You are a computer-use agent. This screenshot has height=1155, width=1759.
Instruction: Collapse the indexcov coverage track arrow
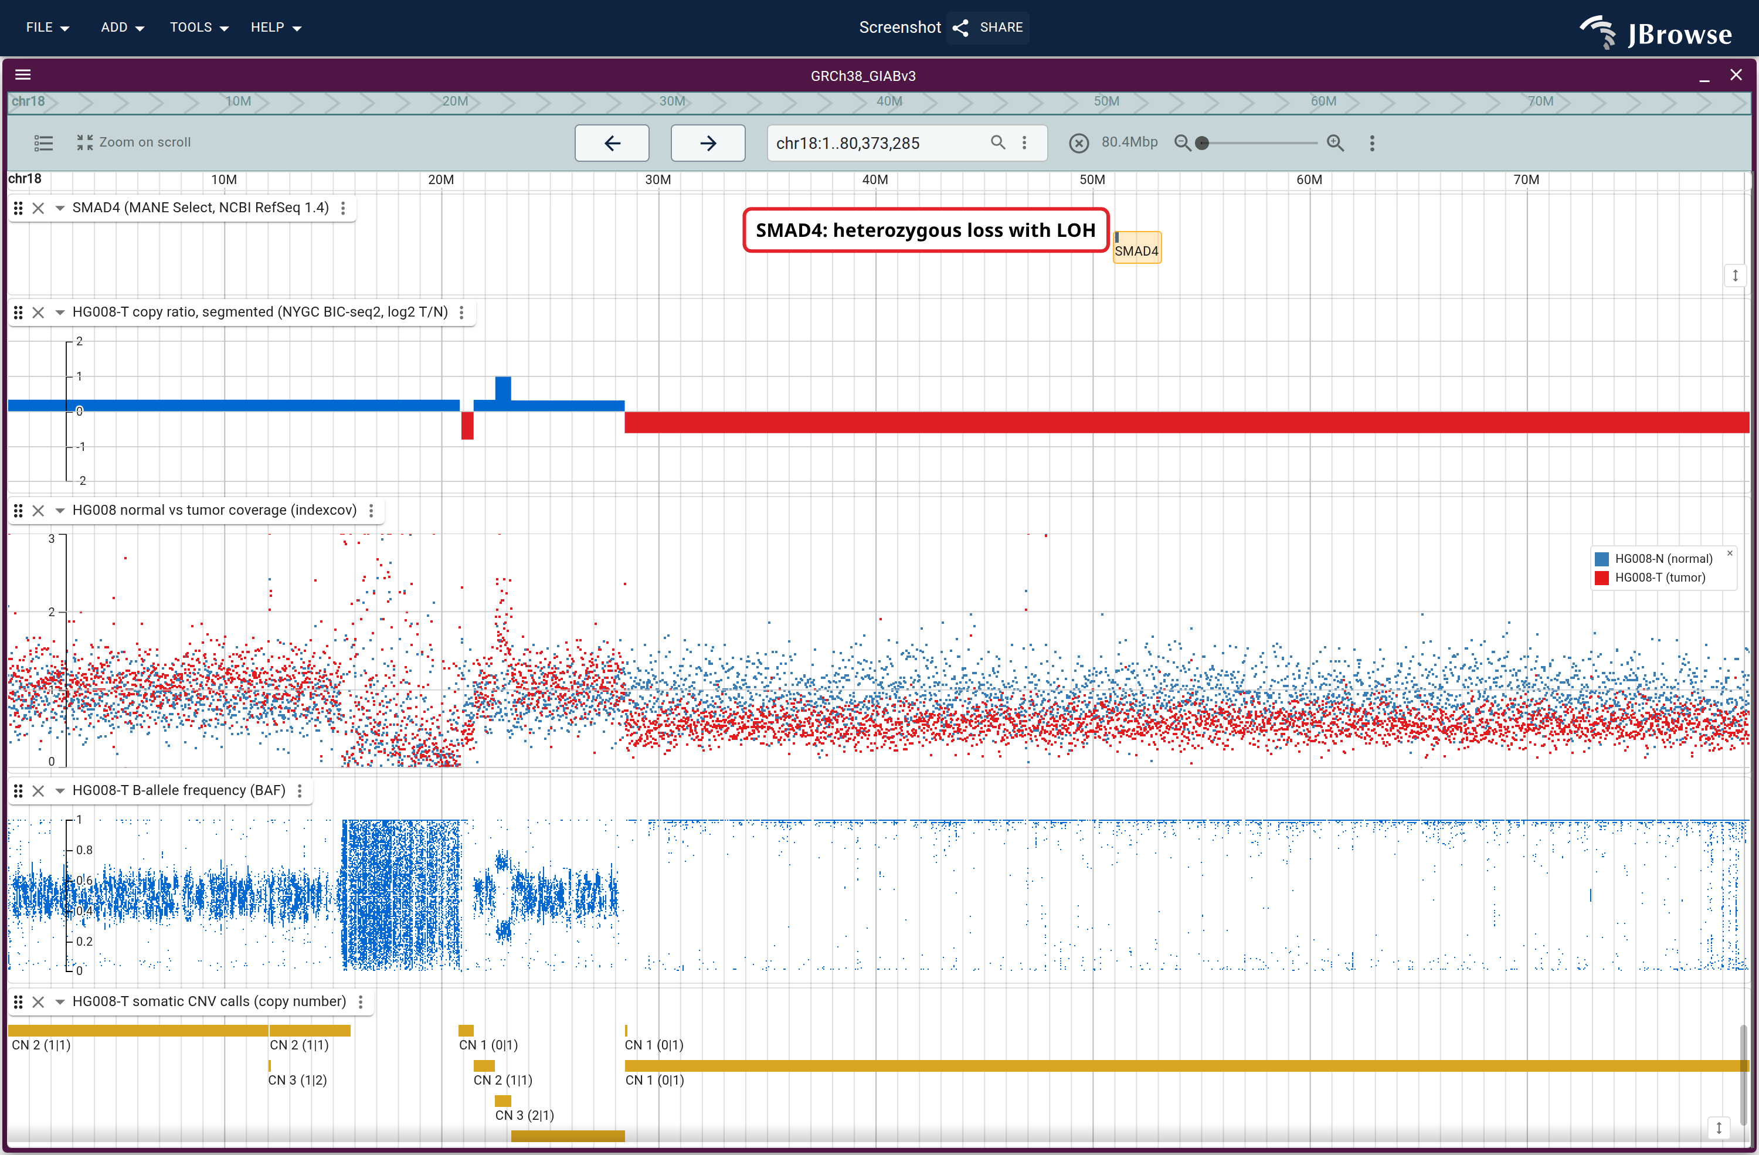click(60, 511)
